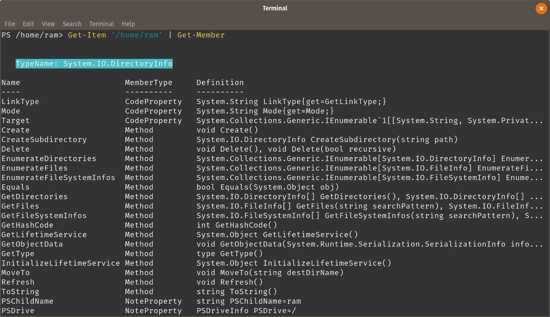Screen dimensions: 550x317
Task: Click the LinkType{get=GetLinkType;} definition
Action: click(x=325, y=101)
